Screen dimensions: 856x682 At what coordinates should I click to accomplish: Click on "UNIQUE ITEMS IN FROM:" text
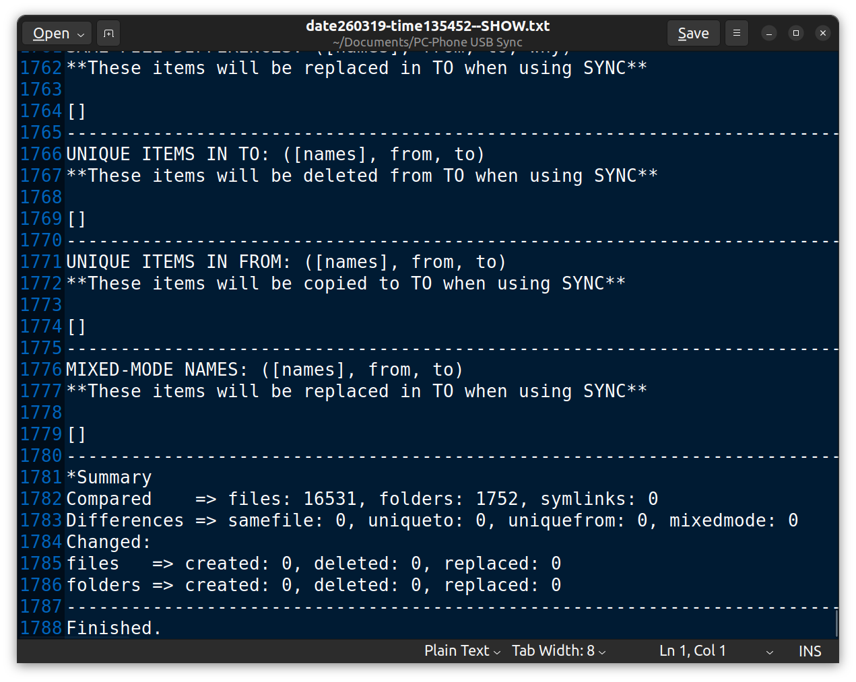[x=178, y=262]
